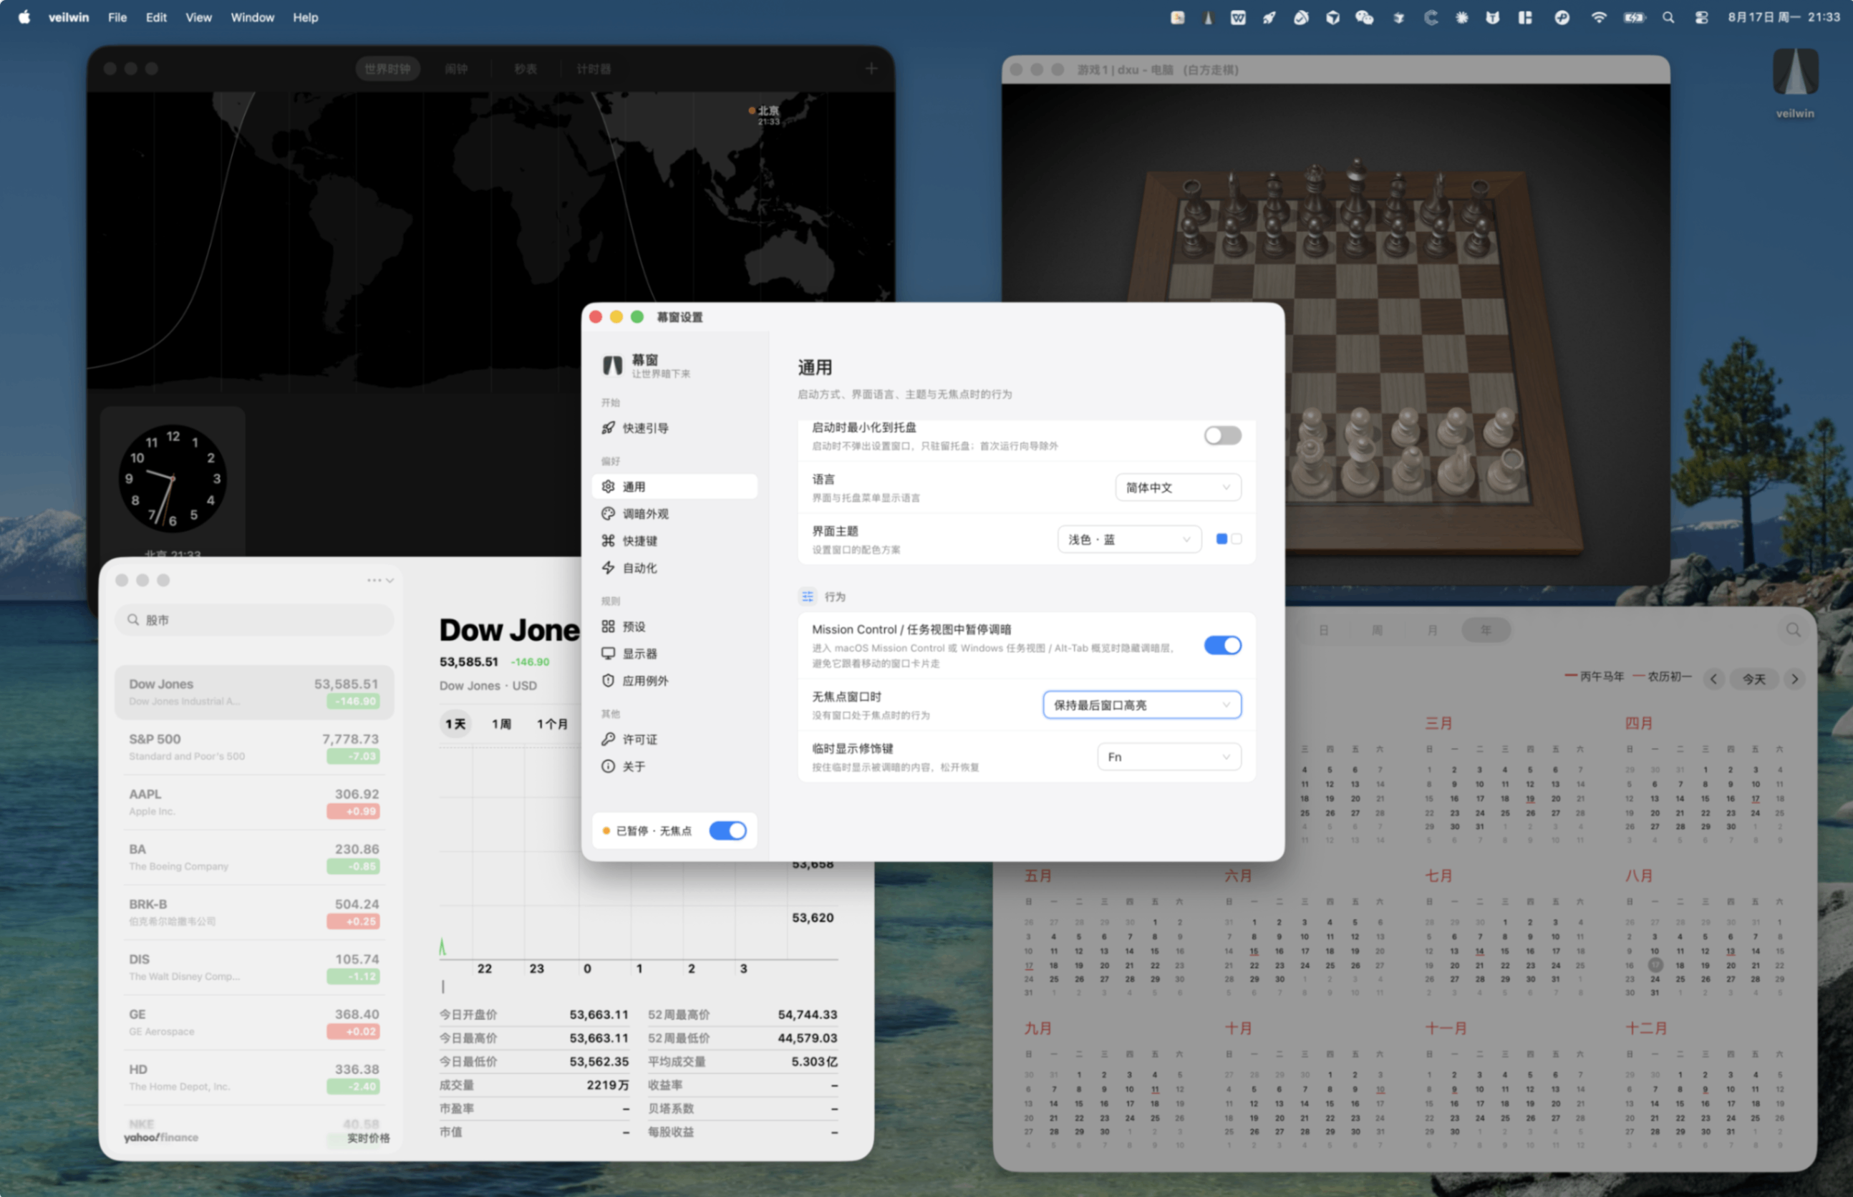Click the search icon in the Calendar window
This screenshot has height=1197, width=1853.
(x=1793, y=629)
